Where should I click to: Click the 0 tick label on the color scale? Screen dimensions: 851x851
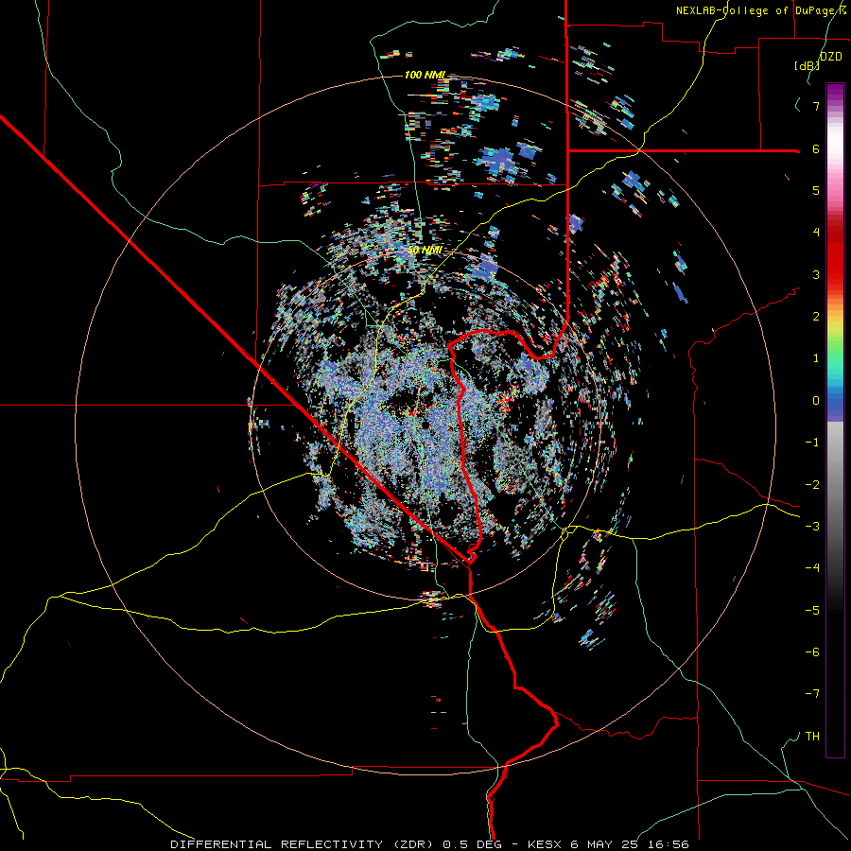coord(815,401)
